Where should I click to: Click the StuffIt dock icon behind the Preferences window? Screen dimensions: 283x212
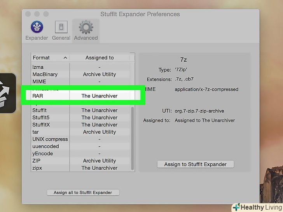click(x=7, y=93)
